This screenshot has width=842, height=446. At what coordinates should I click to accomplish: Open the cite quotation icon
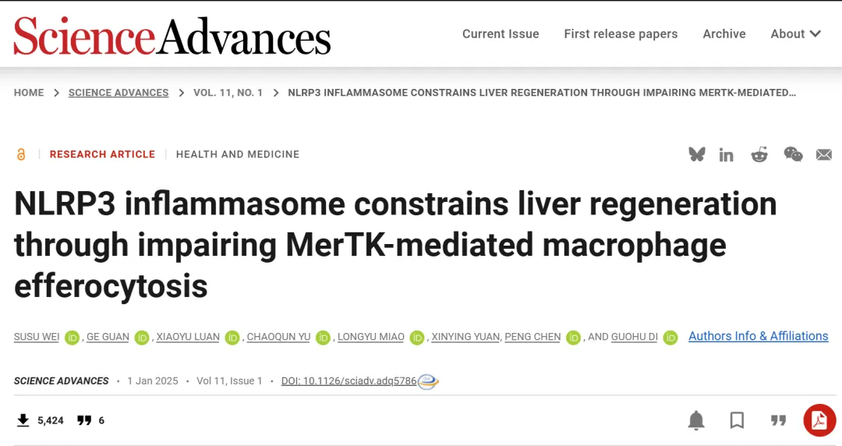778,421
